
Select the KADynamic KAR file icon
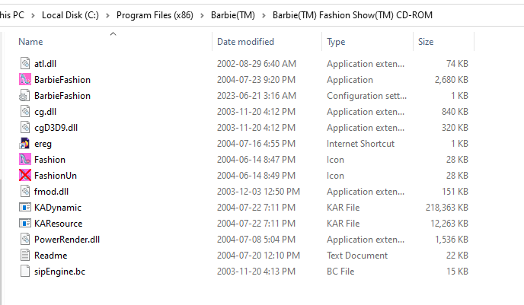pos(24,207)
